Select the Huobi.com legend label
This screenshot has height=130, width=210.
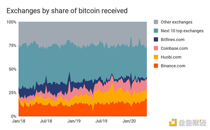click(x=171, y=57)
